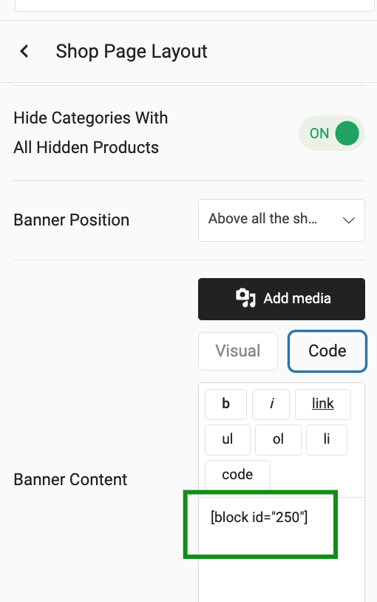Click the Banner Content label
Screen dimensions: 377x602
[70, 479]
